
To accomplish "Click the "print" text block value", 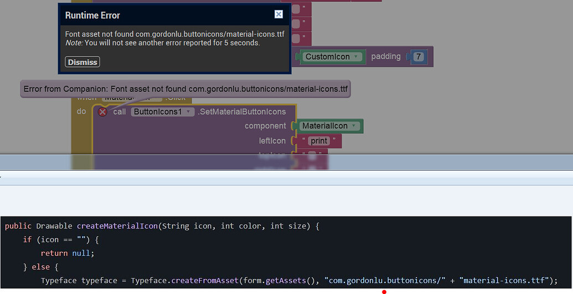I will tap(319, 141).
